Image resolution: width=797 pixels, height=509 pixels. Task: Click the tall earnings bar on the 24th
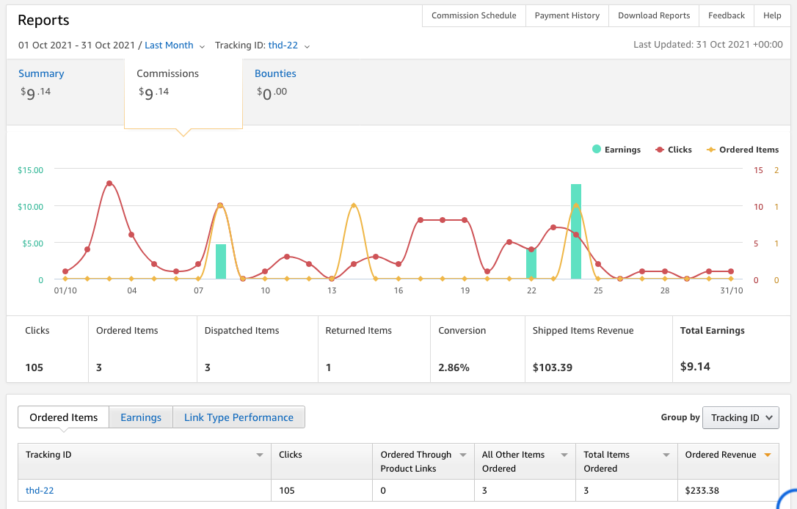[x=576, y=232]
